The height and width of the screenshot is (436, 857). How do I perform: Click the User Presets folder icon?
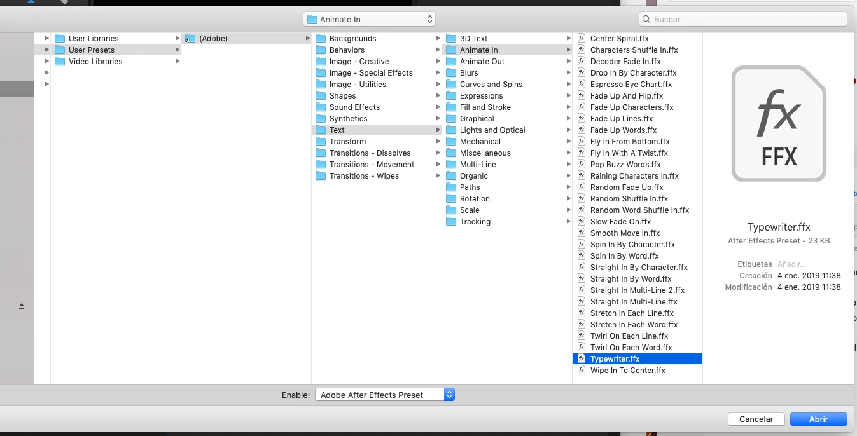[60, 50]
